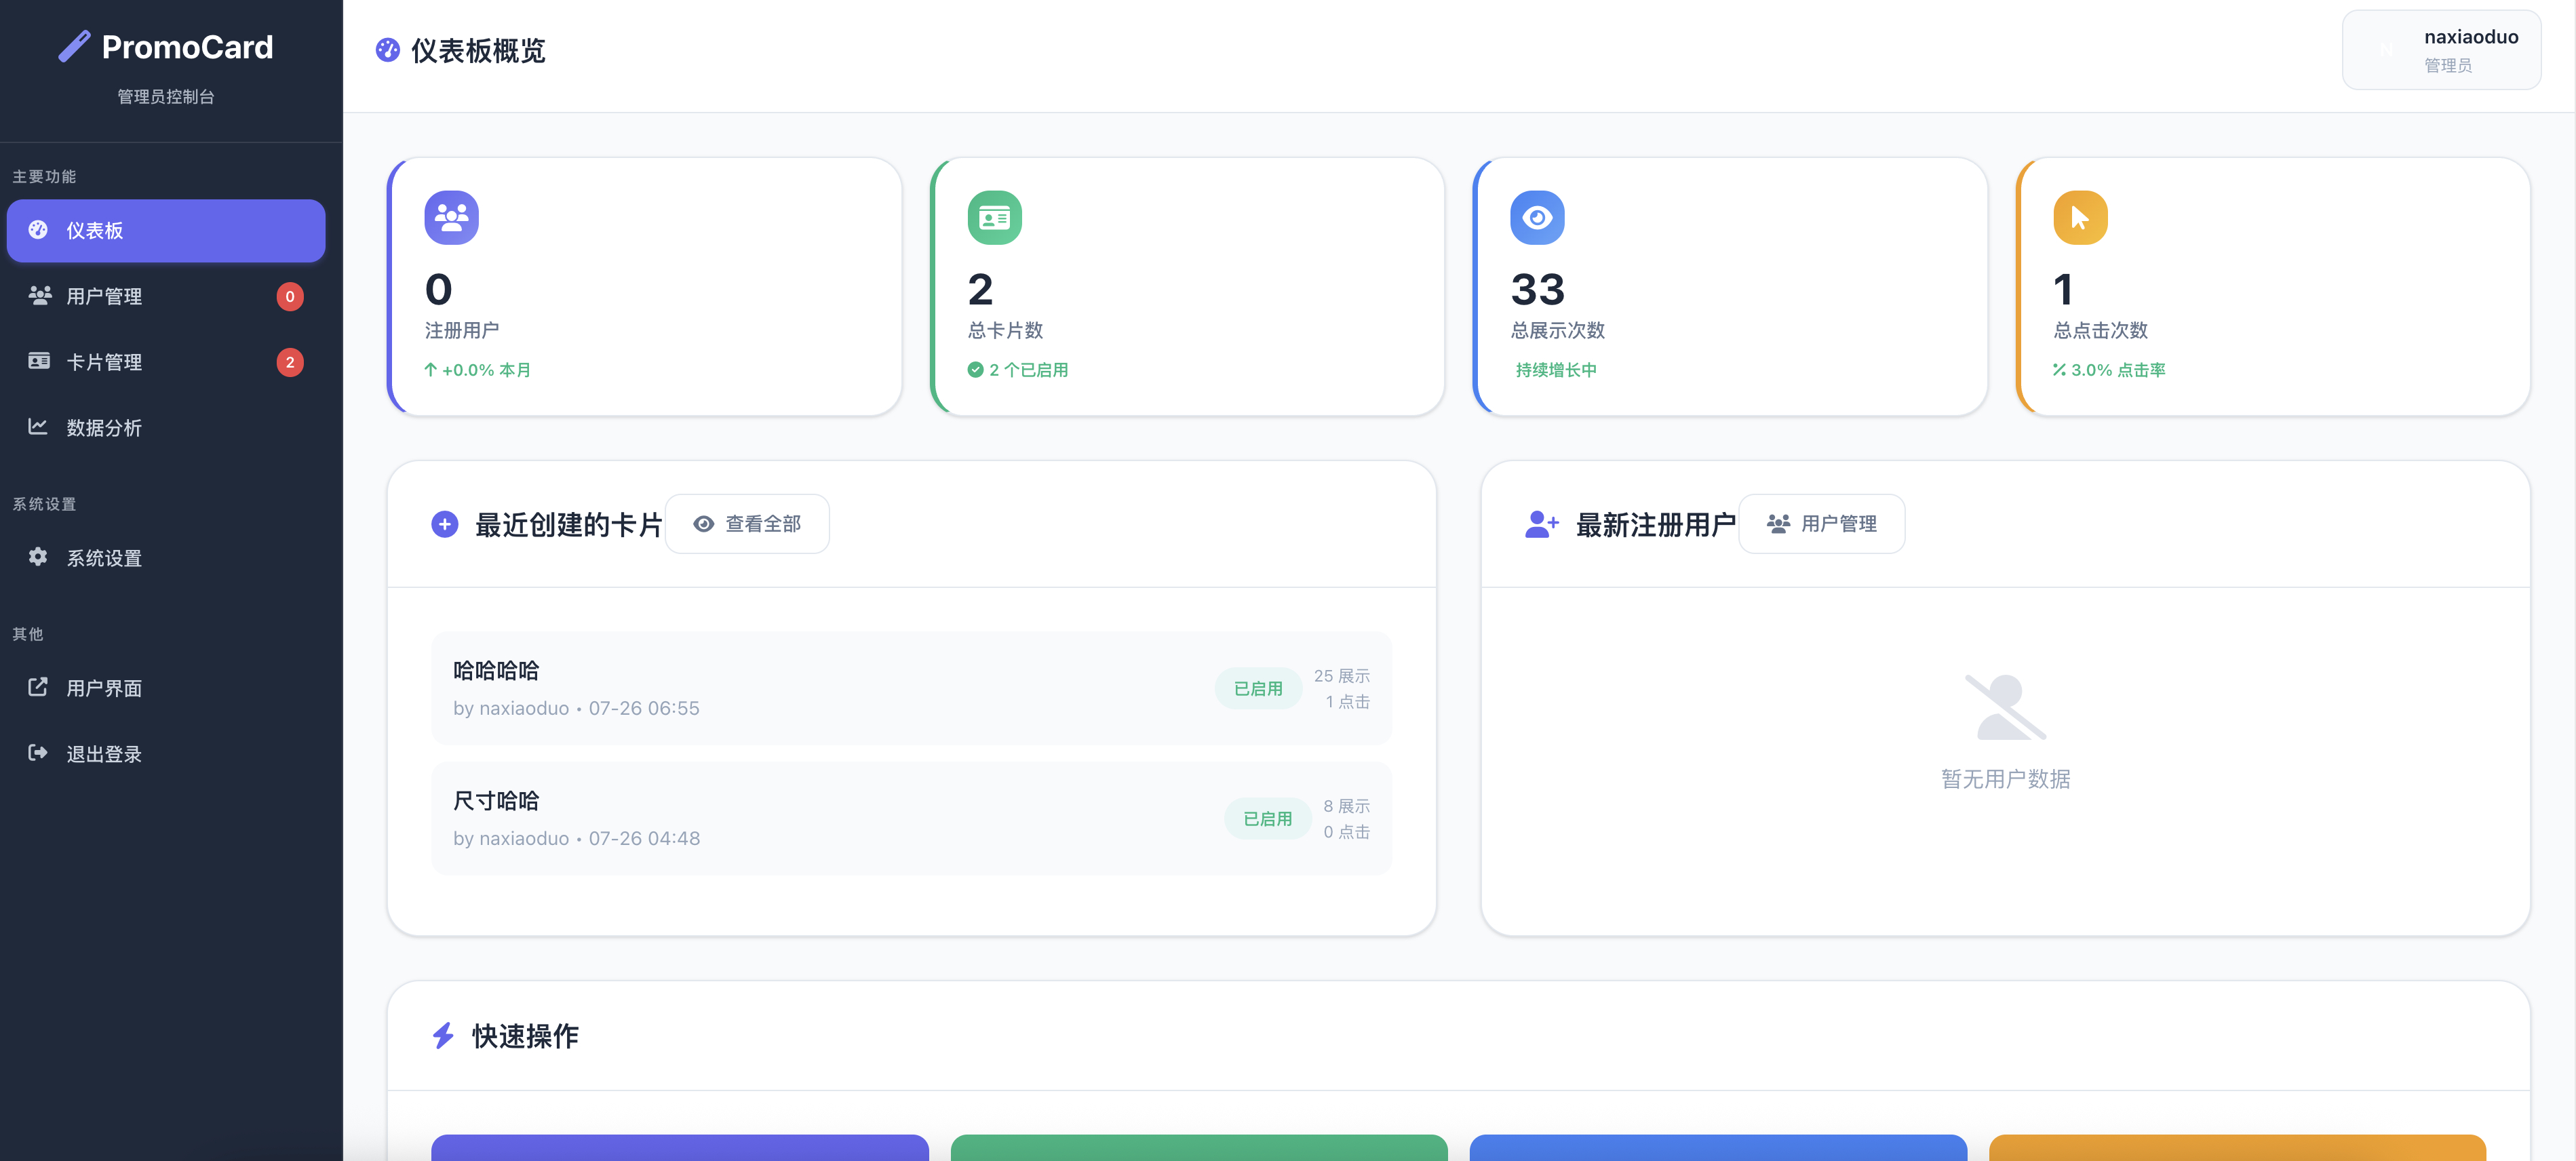Click the add-user icon beside 最新注册用户
Screen dimensions: 2576x1161
coord(1540,524)
